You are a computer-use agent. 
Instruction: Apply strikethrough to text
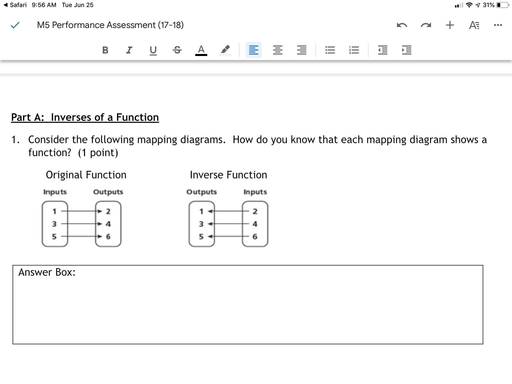click(177, 50)
